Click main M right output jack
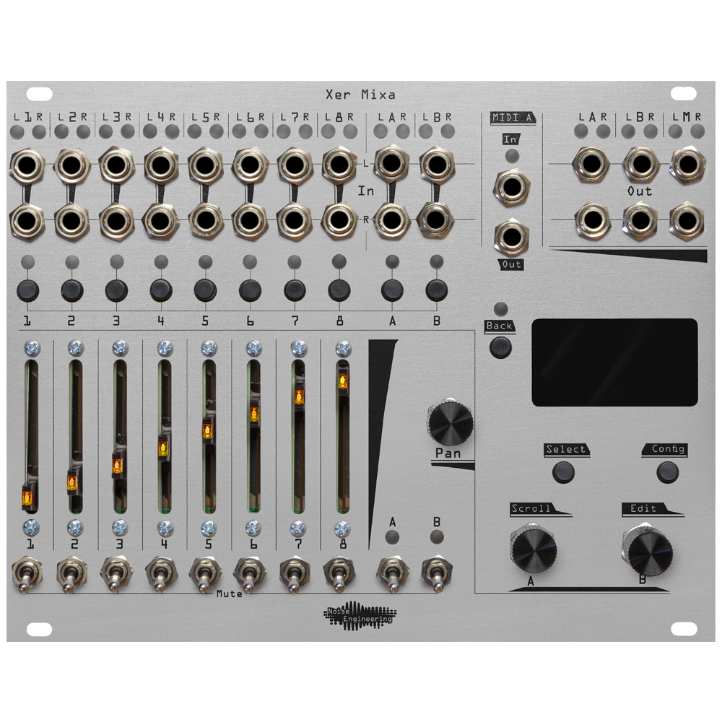 (687, 221)
